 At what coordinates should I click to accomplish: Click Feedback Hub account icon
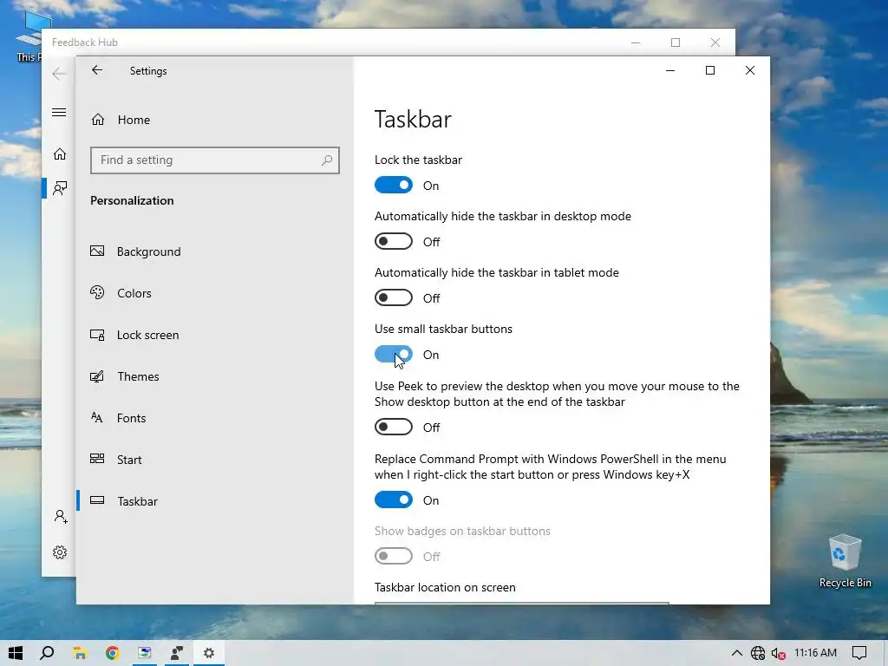pos(61,517)
